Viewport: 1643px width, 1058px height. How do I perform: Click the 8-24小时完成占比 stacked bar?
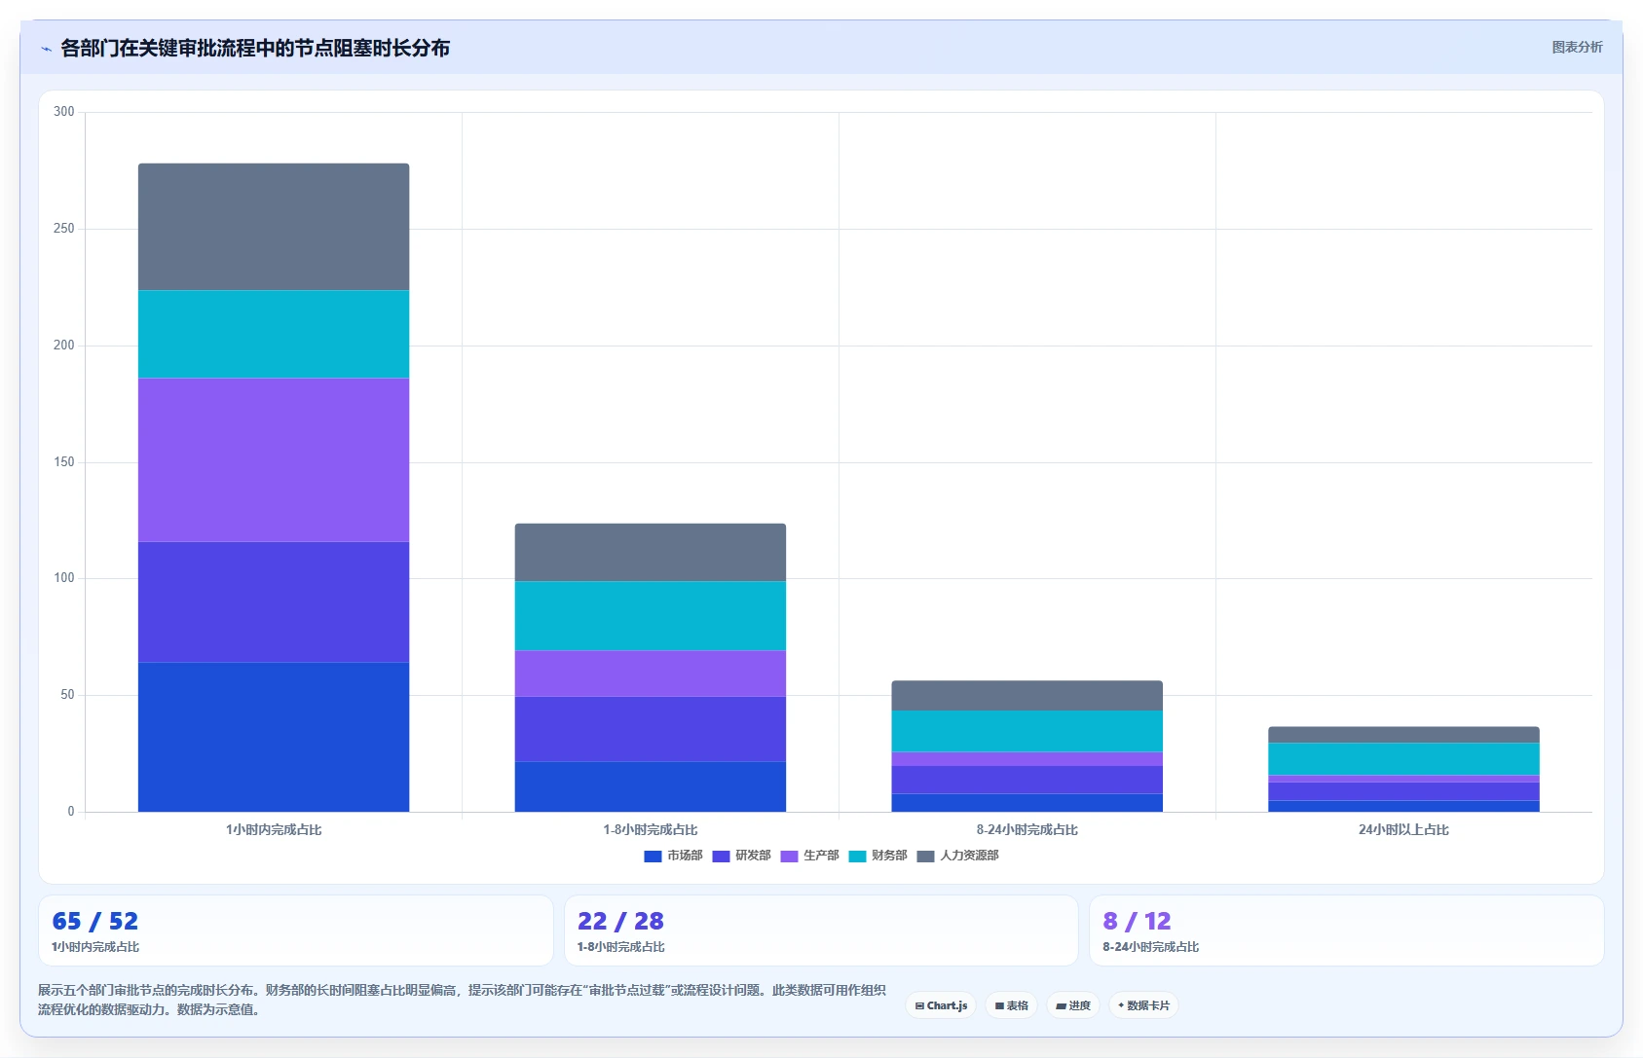[1027, 747]
